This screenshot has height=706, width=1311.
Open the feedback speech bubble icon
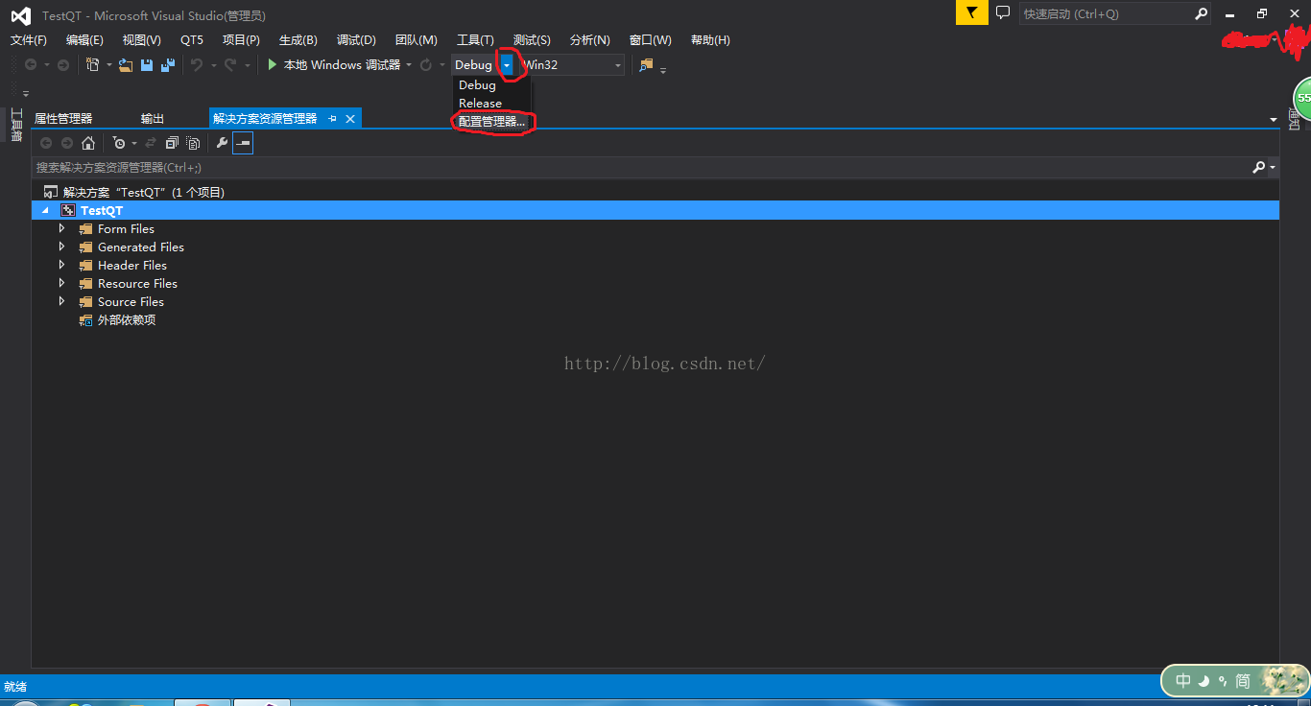tap(1003, 12)
